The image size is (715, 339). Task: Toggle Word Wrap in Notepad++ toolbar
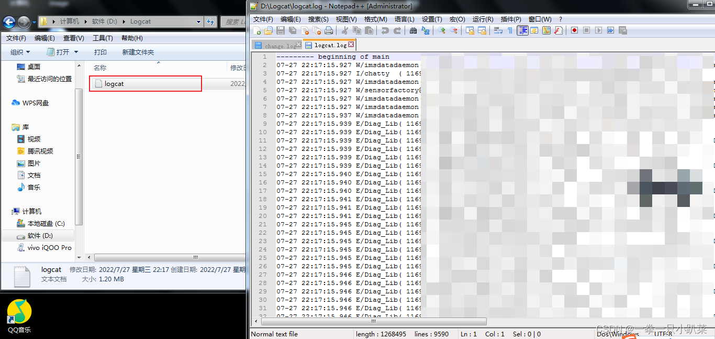(498, 31)
